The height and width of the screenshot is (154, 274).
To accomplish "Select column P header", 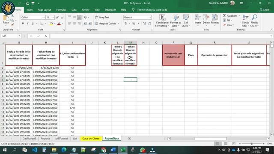I will [173, 43].
